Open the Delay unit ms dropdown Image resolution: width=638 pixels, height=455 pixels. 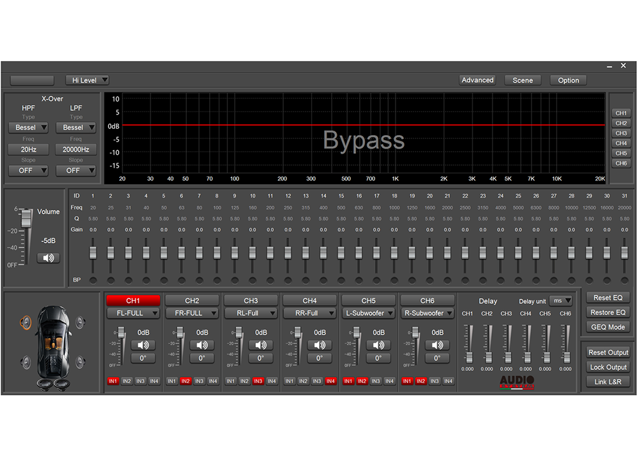pos(561,301)
